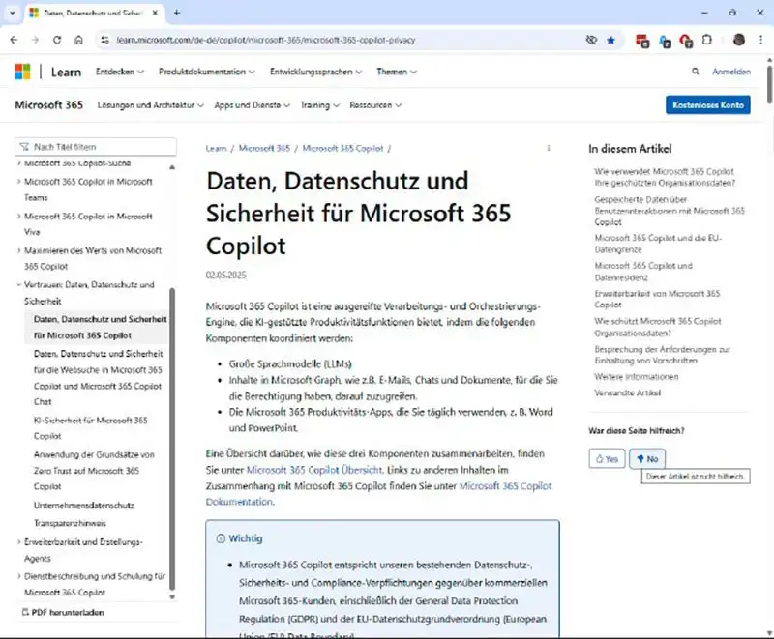Rate page not helpful with No button
This screenshot has height=639, width=774.
coord(647,459)
